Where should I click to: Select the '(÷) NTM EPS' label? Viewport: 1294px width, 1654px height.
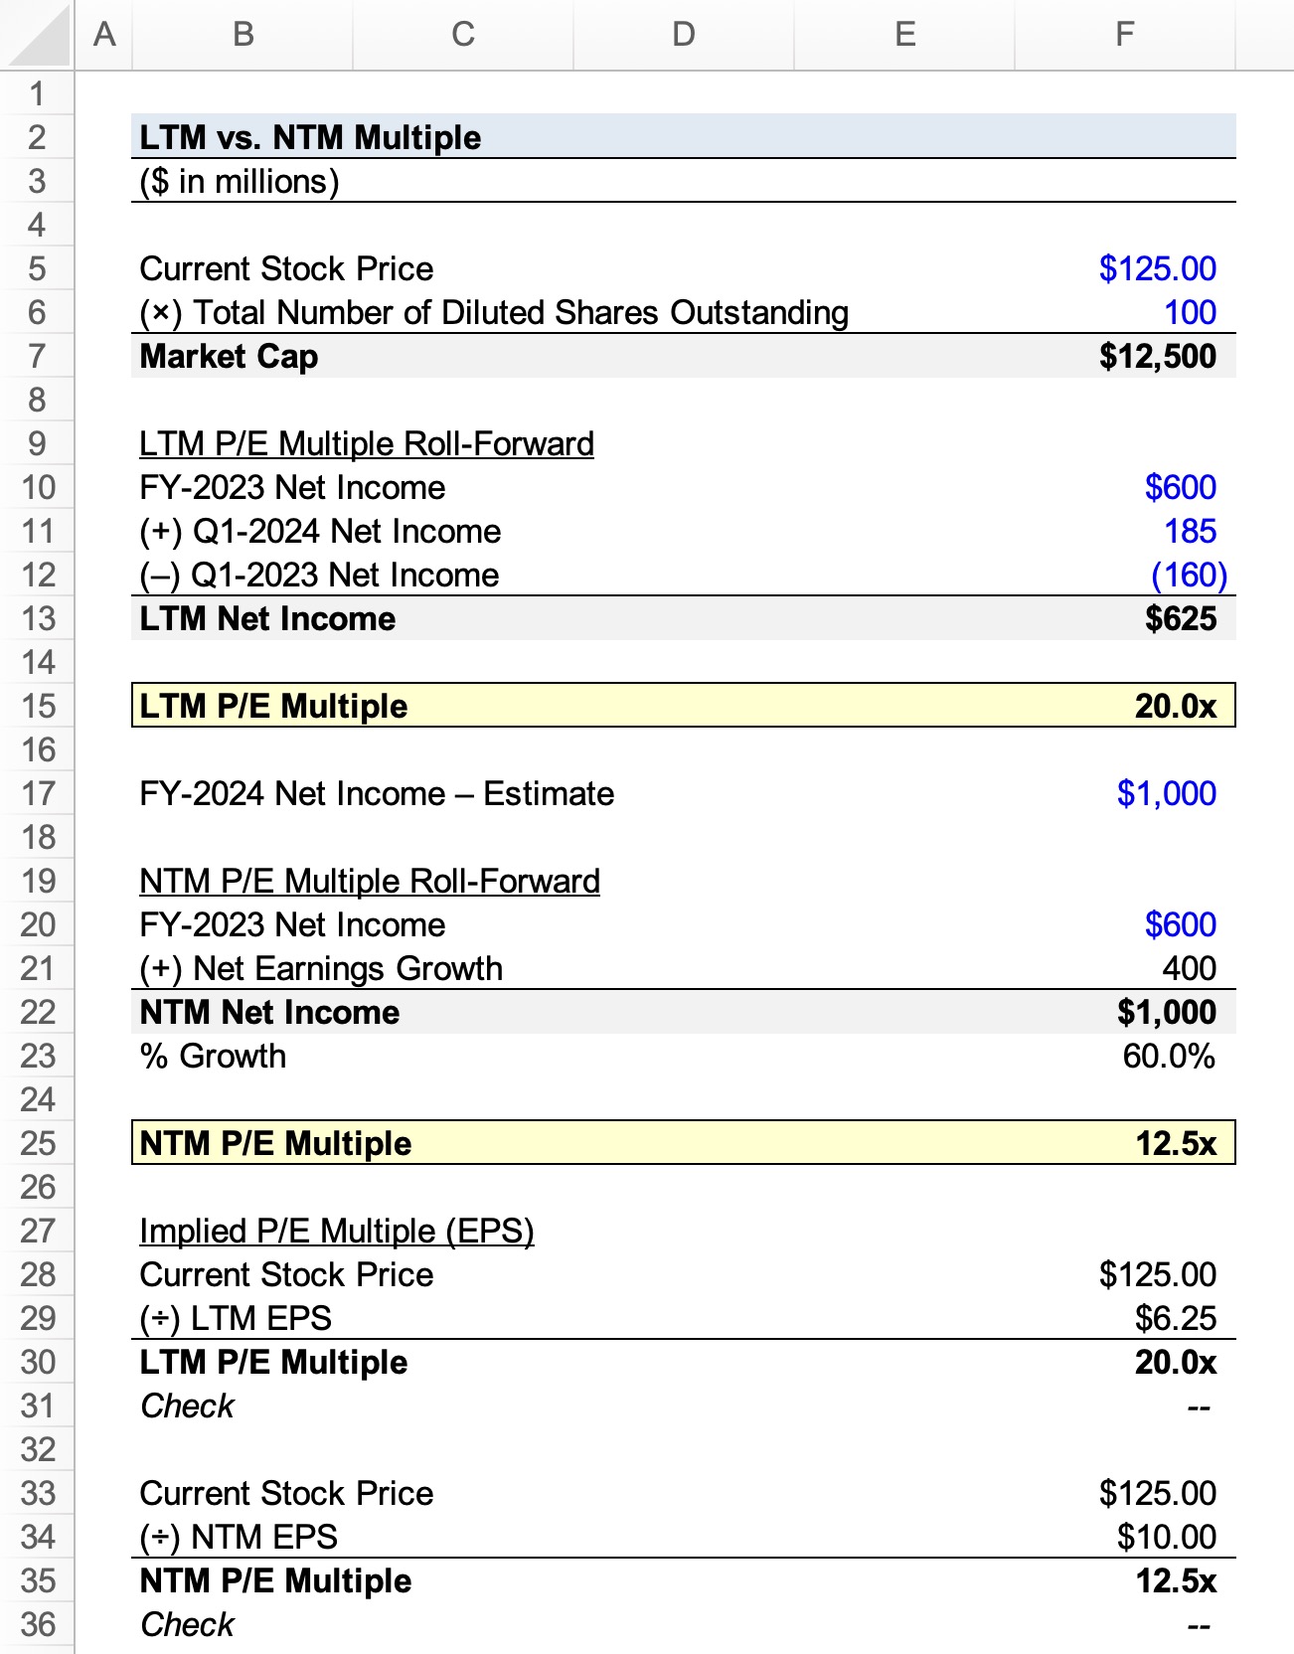coord(239,1537)
